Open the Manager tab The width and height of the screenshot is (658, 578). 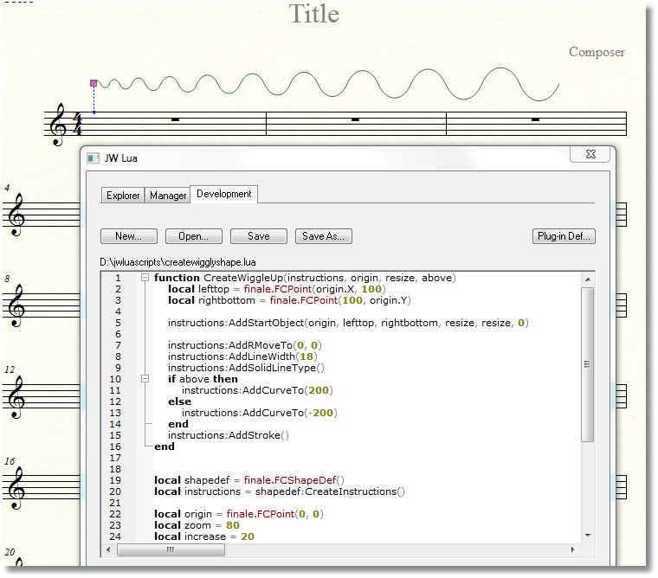click(x=168, y=196)
